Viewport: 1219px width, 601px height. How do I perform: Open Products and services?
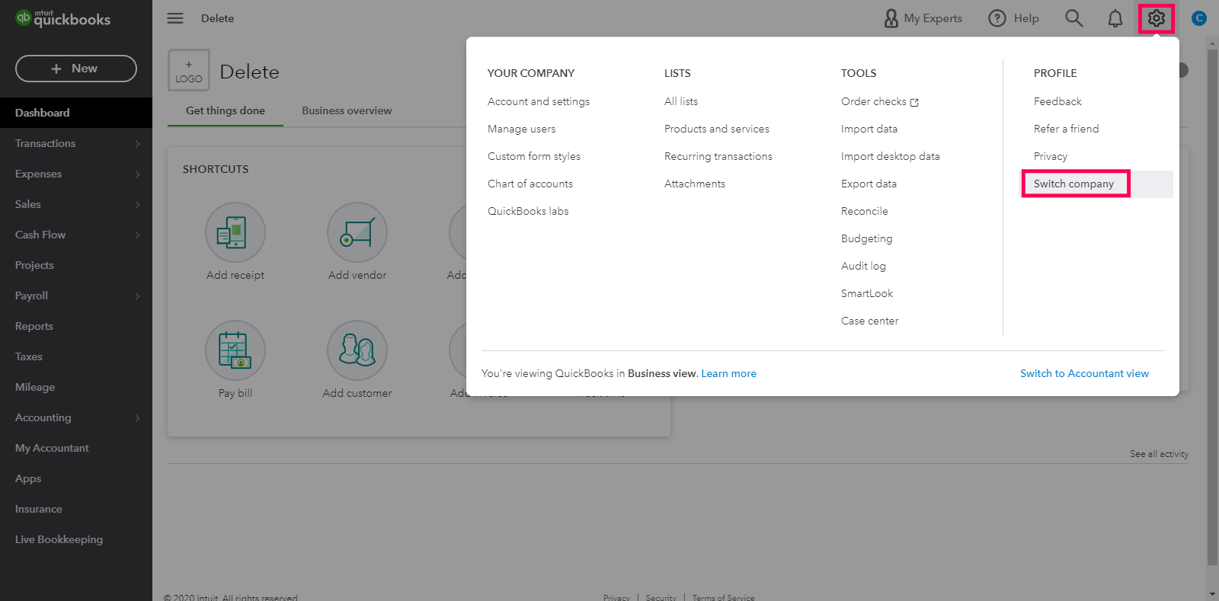tap(717, 129)
